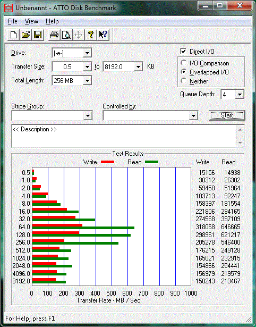The width and height of the screenshot is (256, 327).
Task: Click inside the Description text field
Action: (x=124, y=136)
